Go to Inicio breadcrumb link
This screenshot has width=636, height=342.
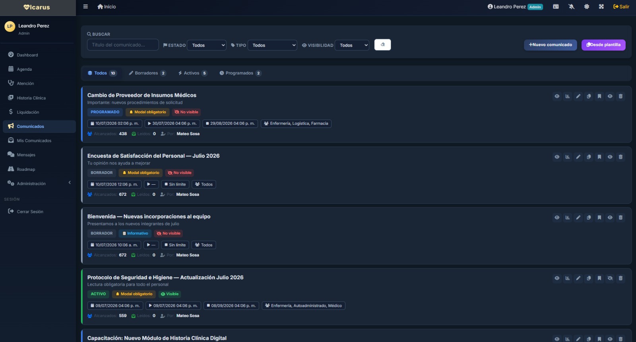pos(107,7)
